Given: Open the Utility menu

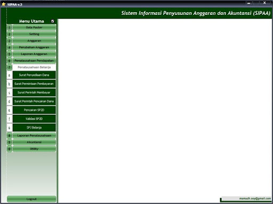Looking at the screenshot, I should [x=34, y=149].
